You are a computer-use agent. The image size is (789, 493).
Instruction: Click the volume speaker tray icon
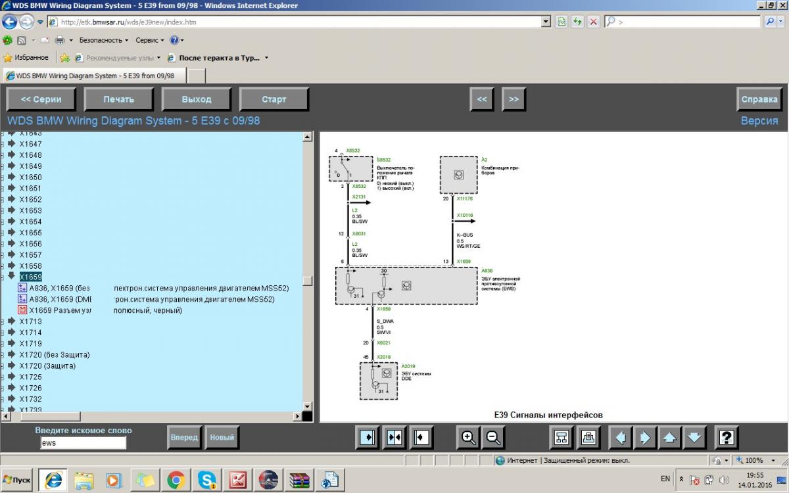(x=724, y=480)
